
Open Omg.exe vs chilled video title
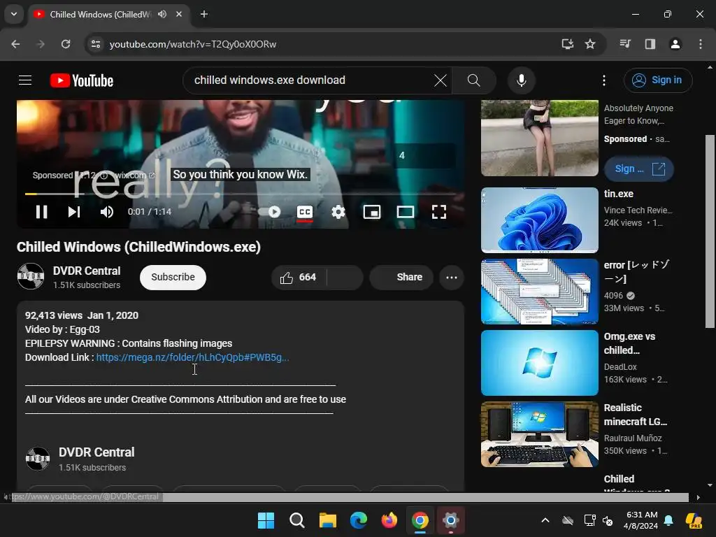[x=629, y=343]
